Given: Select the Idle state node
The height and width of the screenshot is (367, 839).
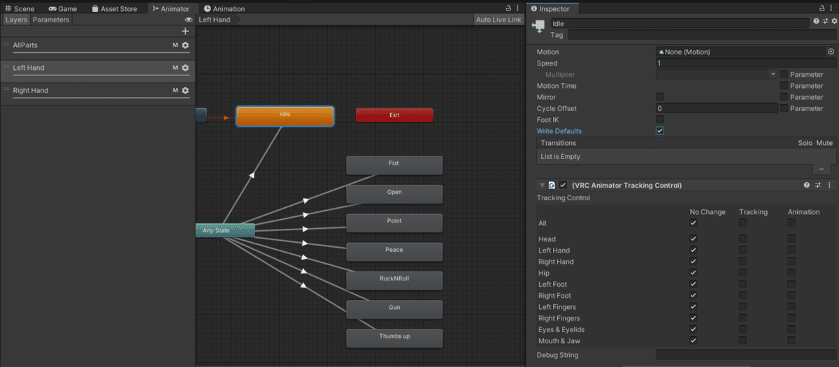Looking at the screenshot, I should (x=285, y=116).
